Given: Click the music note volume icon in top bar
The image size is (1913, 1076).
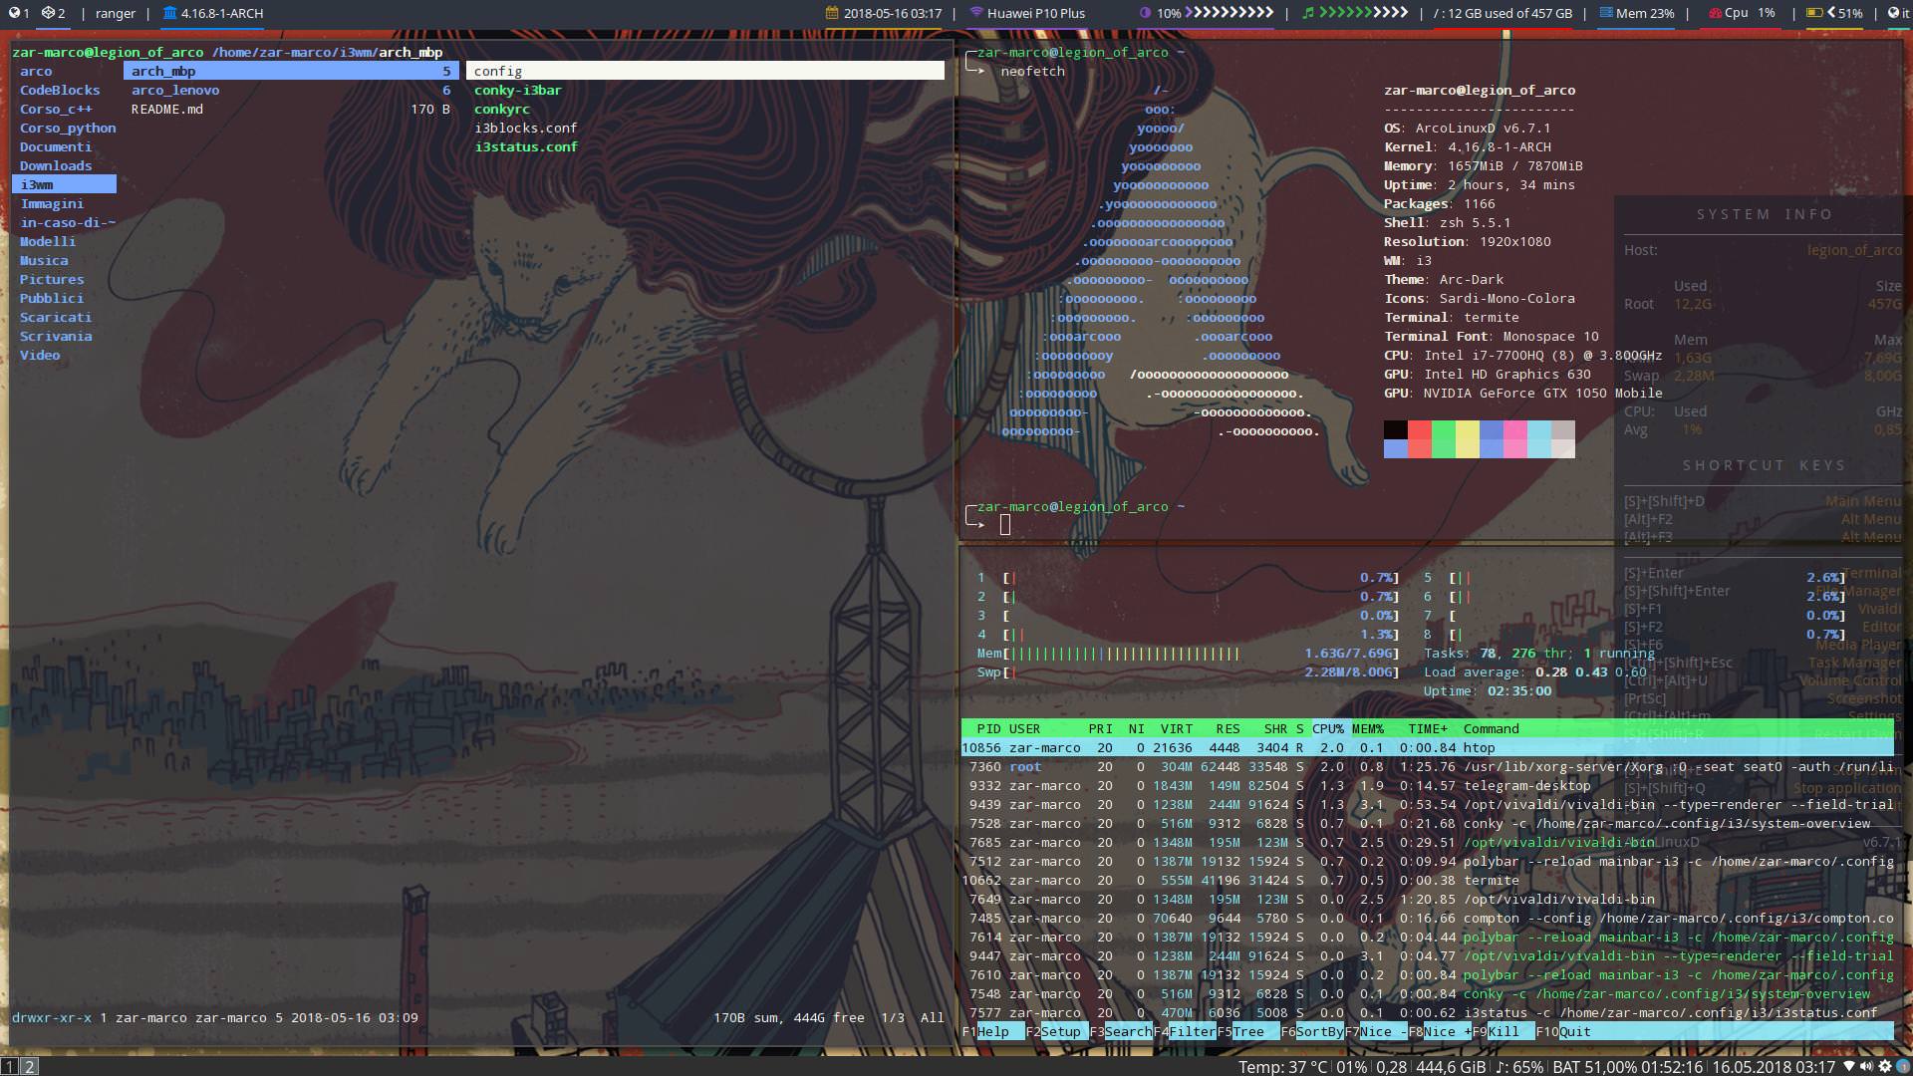Looking at the screenshot, I should (1308, 13).
